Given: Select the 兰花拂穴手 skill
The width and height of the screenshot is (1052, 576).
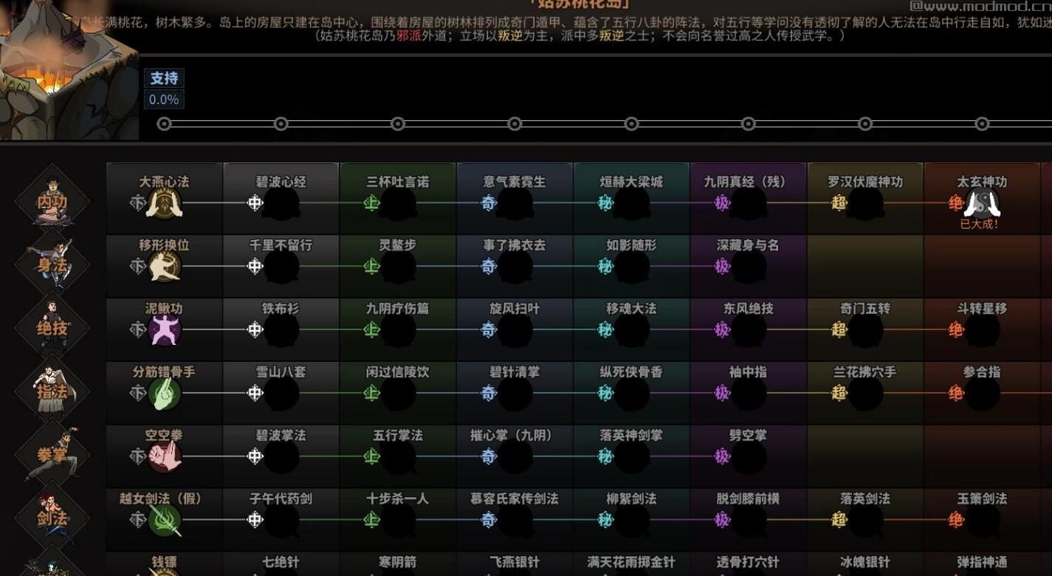Looking at the screenshot, I should click(864, 393).
